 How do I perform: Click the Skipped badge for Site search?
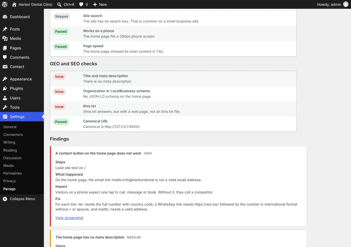pos(61,16)
